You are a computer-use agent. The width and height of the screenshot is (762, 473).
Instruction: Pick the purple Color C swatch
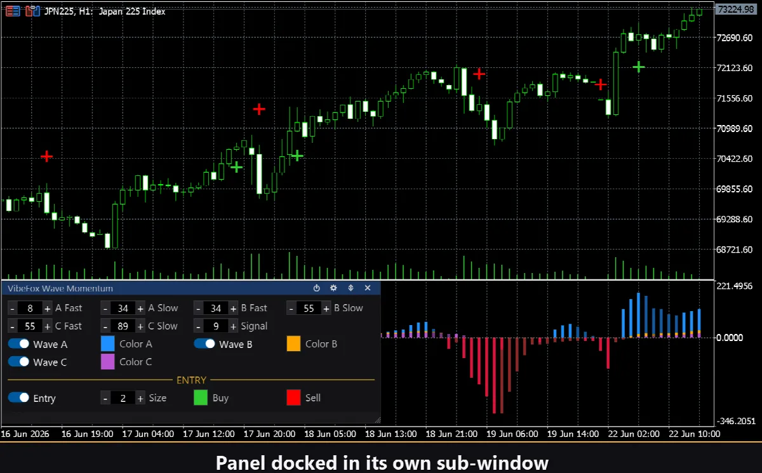(x=108, y=362)
